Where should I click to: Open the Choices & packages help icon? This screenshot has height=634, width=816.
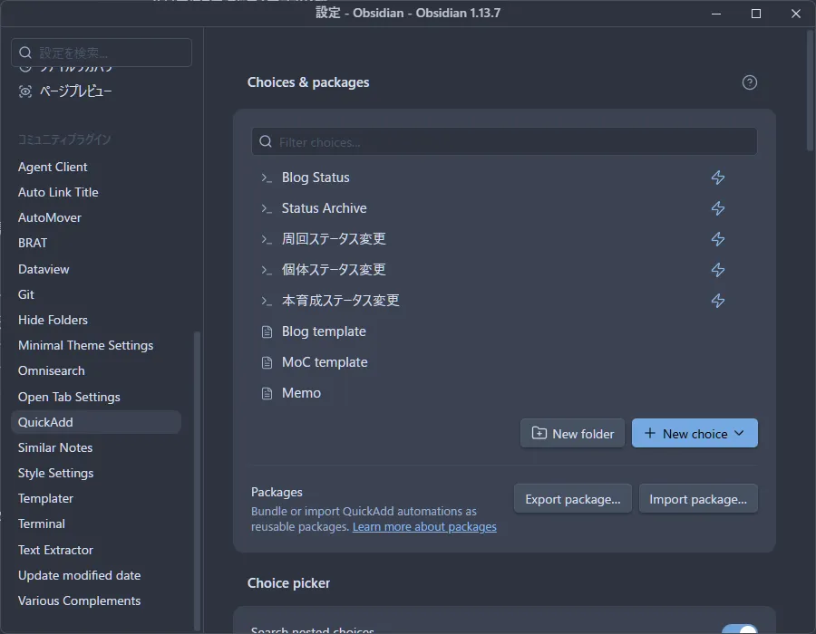750,82
